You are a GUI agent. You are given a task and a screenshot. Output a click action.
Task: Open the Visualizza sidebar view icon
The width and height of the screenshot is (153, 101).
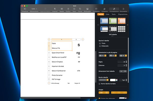(25, 9)
